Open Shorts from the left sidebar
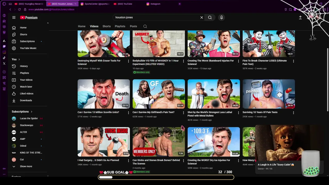The image size is (329, 185). pos(29,34)
